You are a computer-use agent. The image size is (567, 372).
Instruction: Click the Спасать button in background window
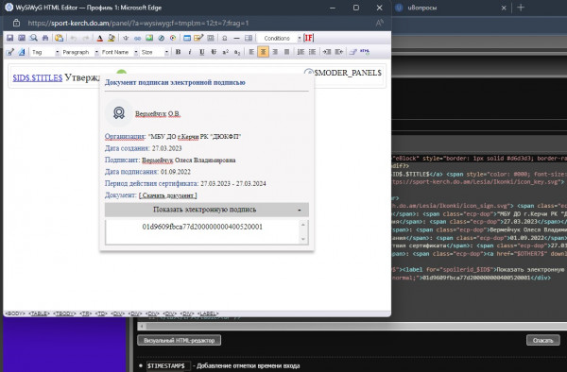(x=543, y=340)
